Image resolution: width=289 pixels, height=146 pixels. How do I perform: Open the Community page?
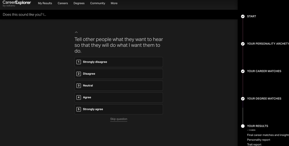97,3
